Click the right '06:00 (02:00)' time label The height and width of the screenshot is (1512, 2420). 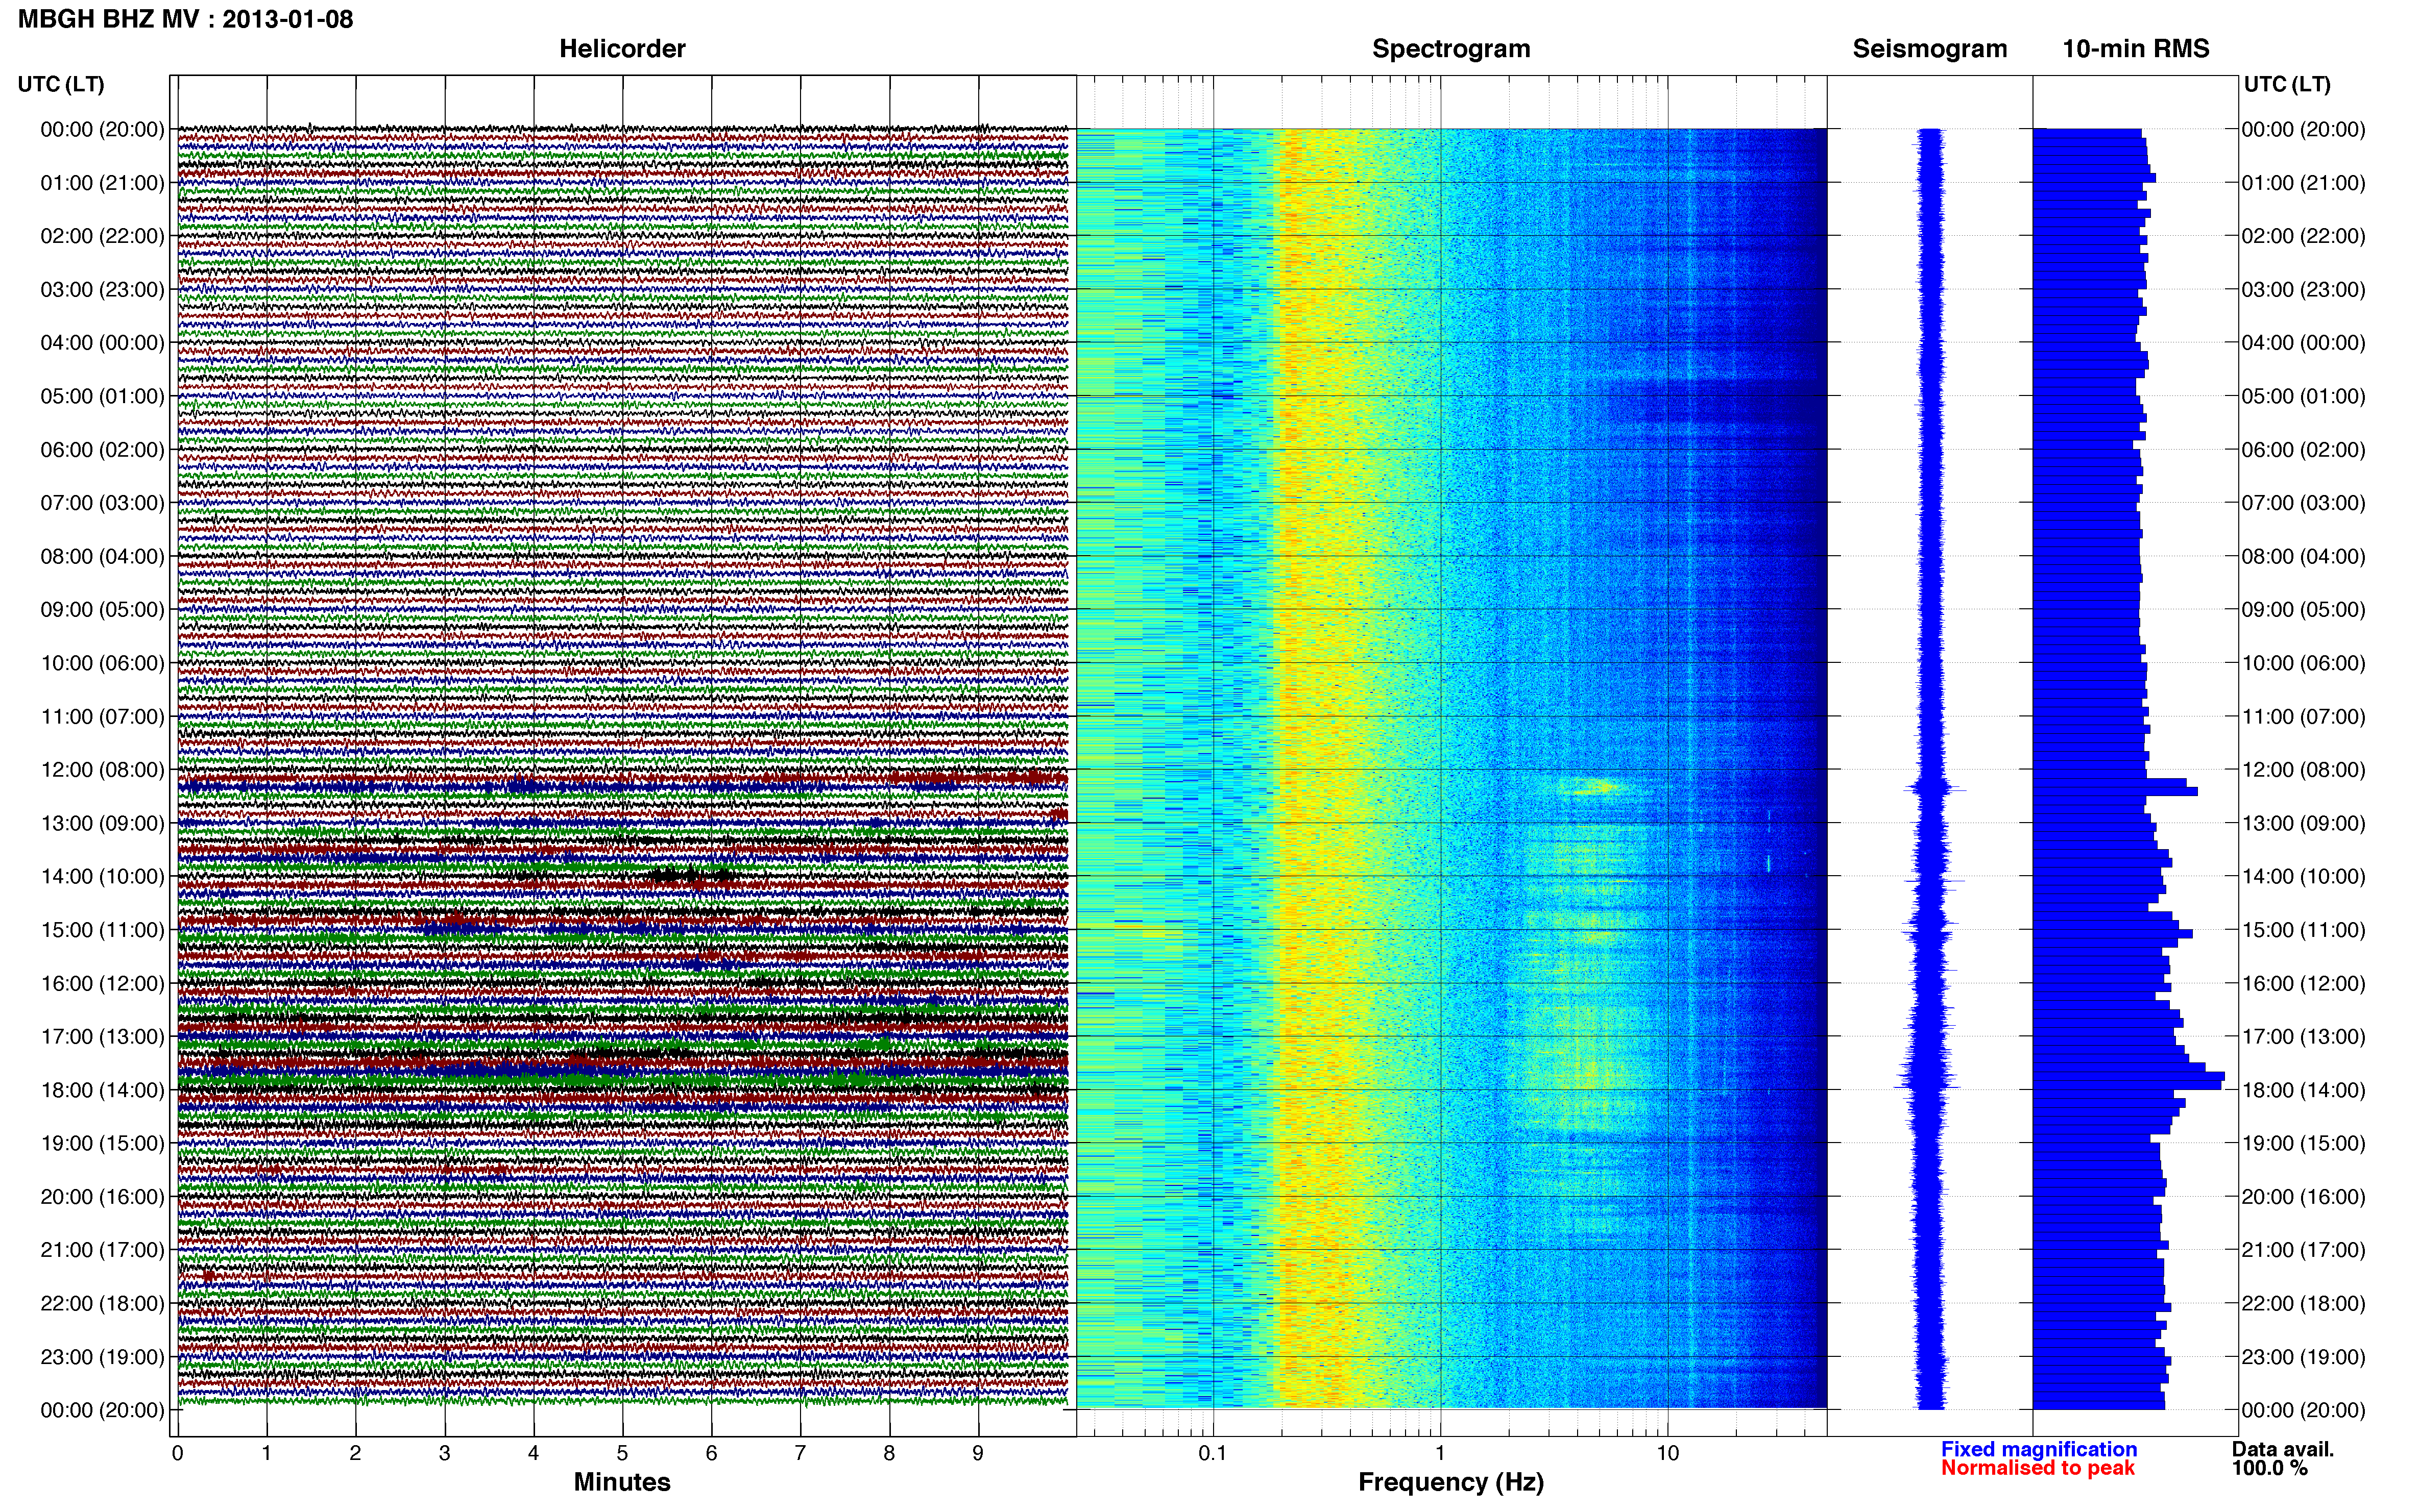(2303, 450)
